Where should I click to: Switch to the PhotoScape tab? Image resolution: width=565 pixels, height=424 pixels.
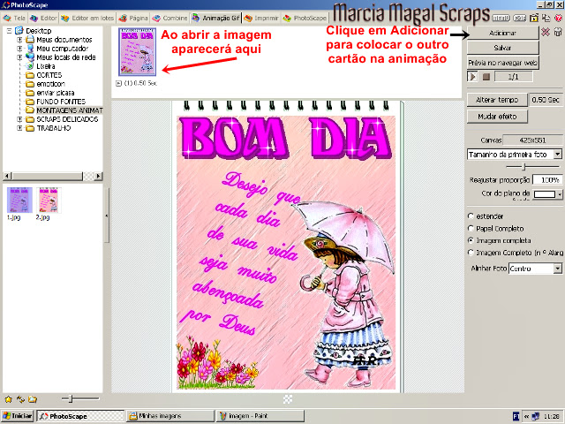pos(305,18)
